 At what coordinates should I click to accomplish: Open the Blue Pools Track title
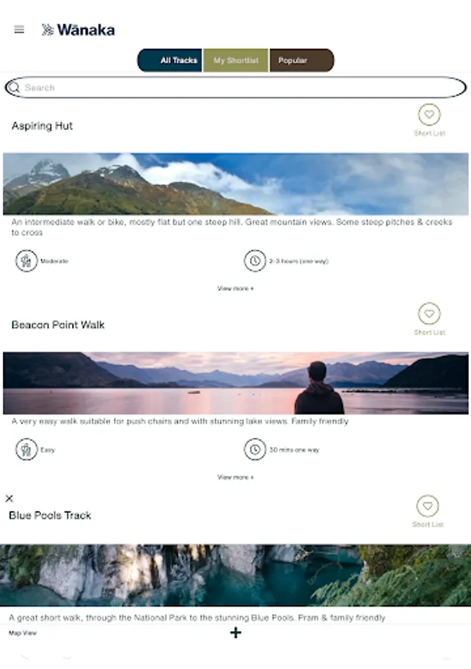pyautogui.click(x=50, y=515)
